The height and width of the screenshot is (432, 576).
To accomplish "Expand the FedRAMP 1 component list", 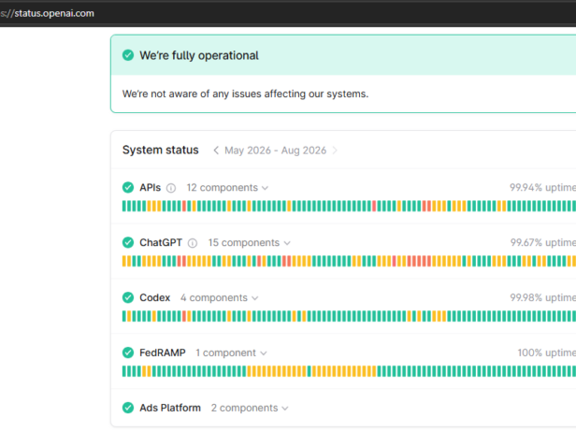I will [x=231, y=353].
